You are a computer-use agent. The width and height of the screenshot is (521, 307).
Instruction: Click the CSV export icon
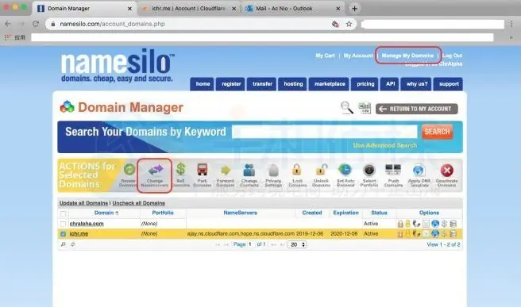pyautogui.click(x=365, y=108)
